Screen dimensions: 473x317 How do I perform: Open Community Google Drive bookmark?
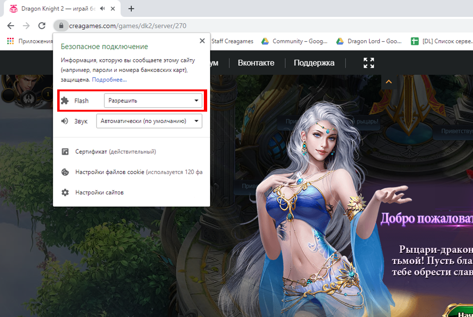294,41
